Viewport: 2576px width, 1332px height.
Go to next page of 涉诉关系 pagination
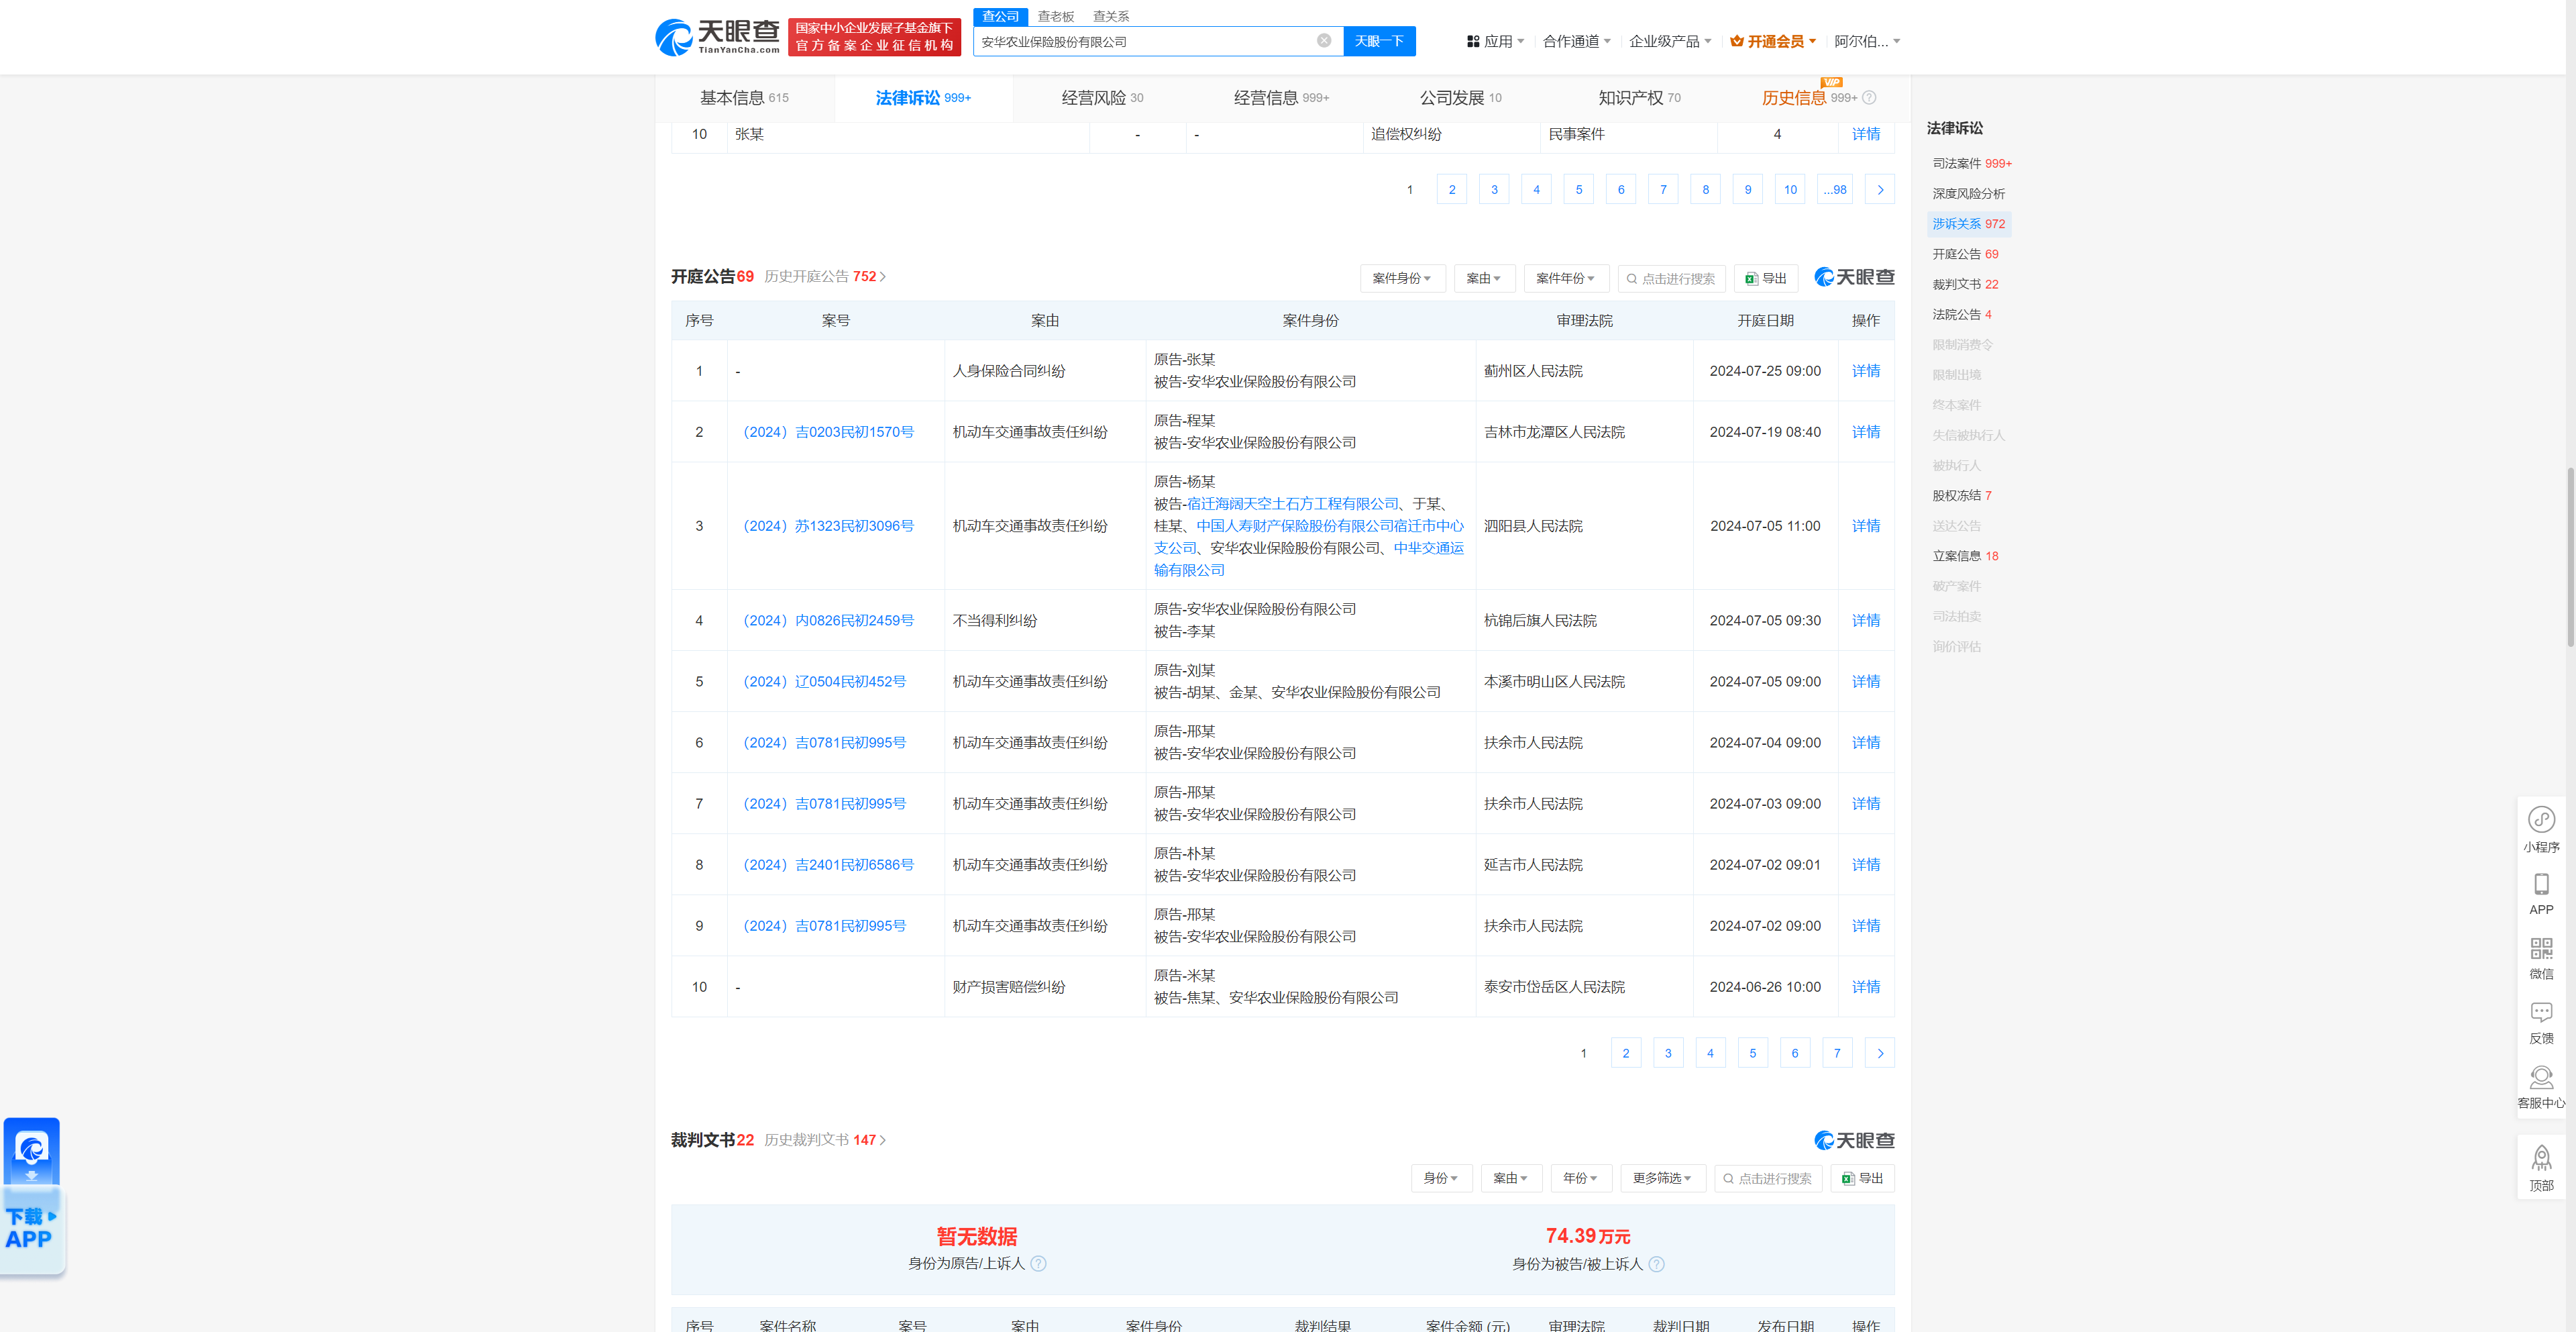tap(1880, 190)
